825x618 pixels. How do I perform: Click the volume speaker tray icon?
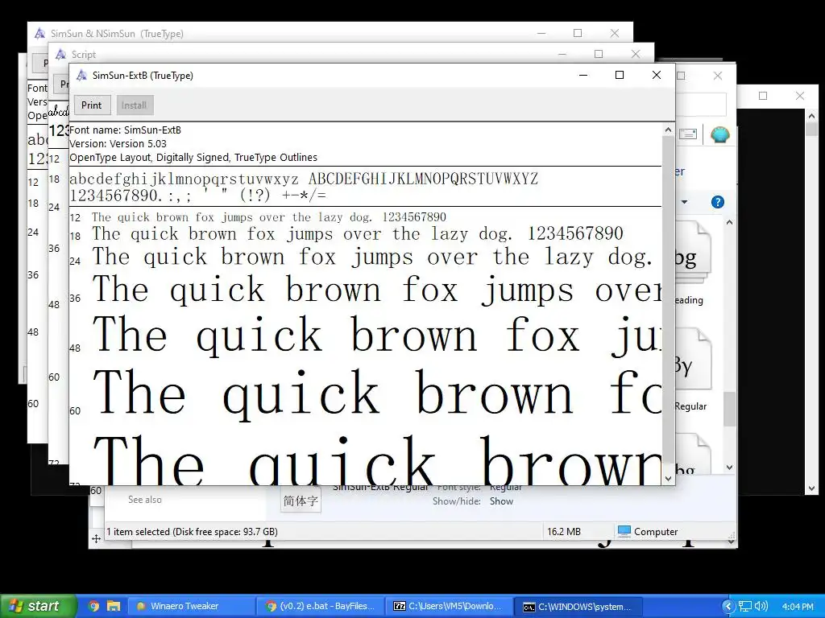click(x=761, y=607)
